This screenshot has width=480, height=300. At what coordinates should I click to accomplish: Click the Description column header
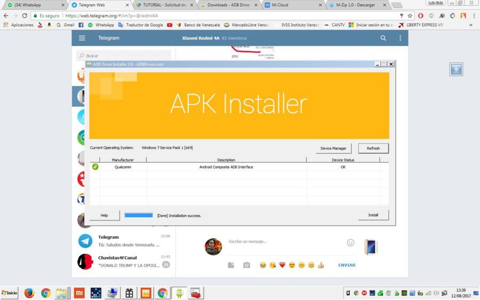coord(226,160)
